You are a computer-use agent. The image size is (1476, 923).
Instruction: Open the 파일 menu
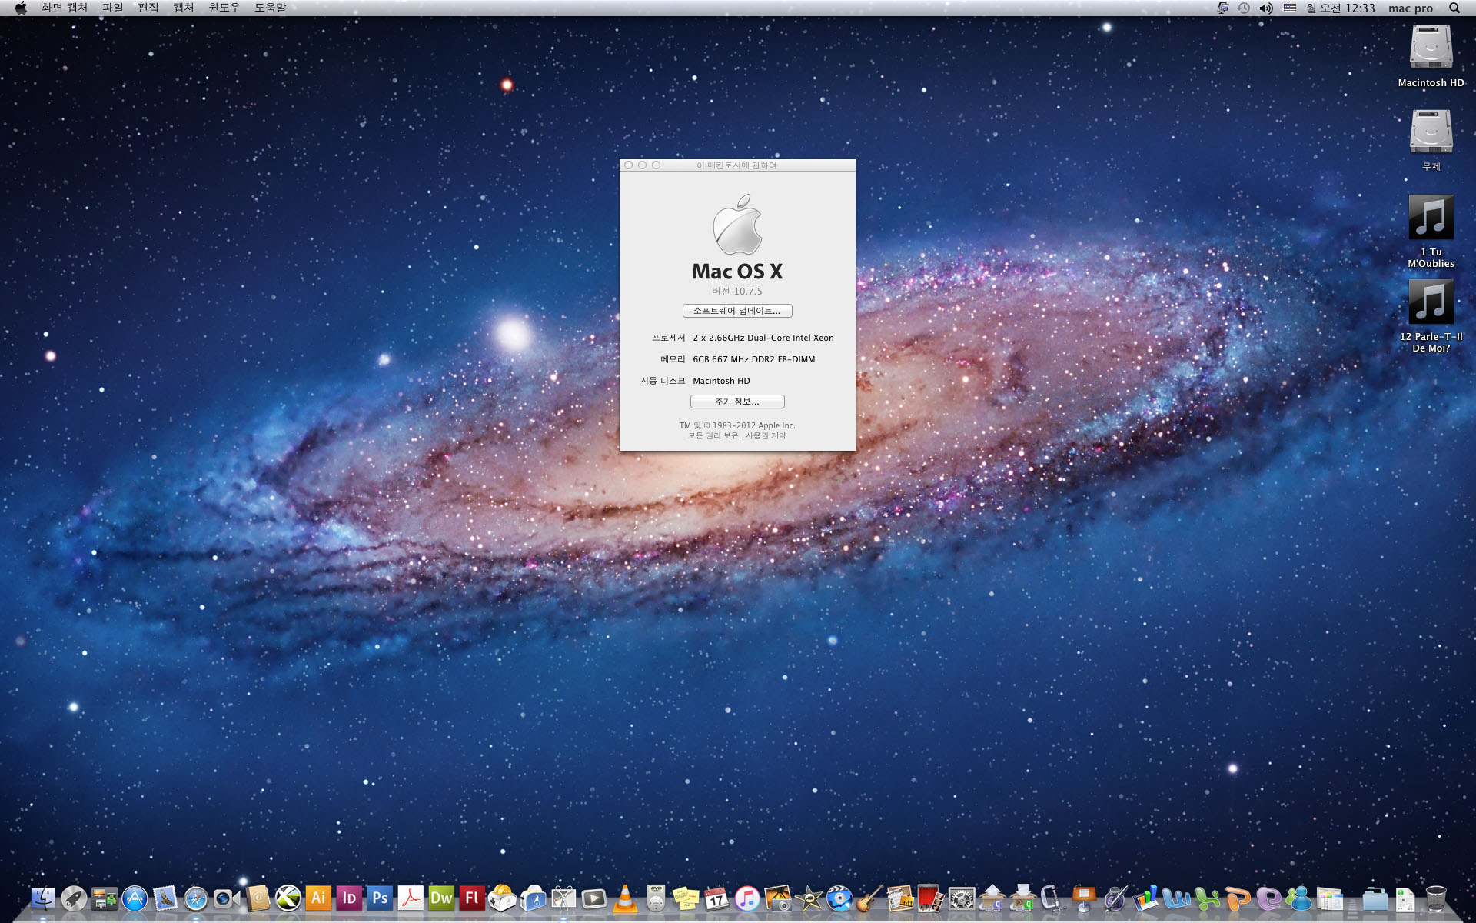112,8
